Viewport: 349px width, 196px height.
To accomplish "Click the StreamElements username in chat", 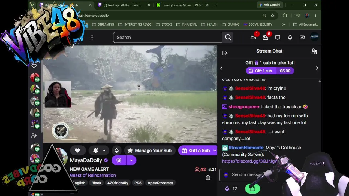I will coord(246,148).
